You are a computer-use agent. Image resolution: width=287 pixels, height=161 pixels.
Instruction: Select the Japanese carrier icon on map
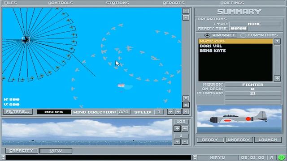click(x=26, y=39)
